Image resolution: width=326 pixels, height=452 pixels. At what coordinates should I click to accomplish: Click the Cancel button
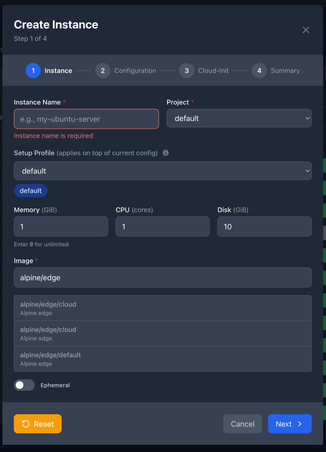[242, 424]
